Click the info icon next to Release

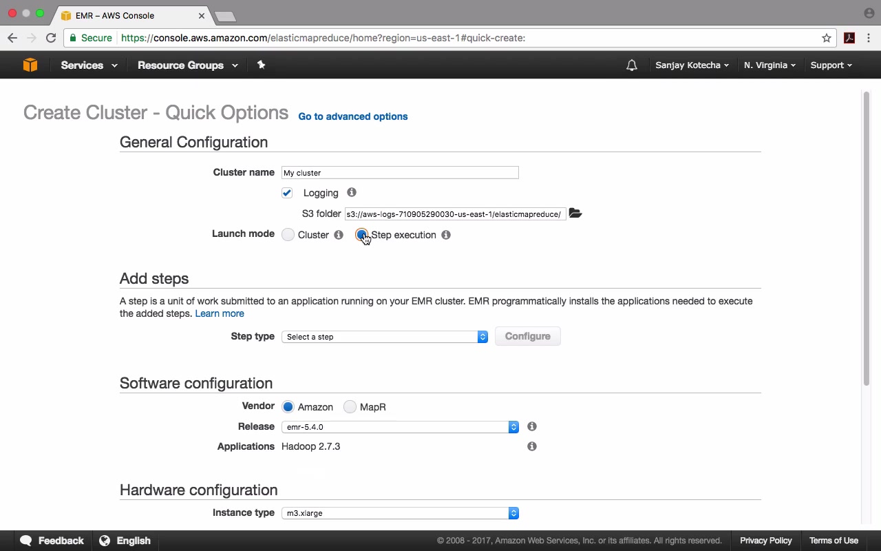[x=532, y=426]
